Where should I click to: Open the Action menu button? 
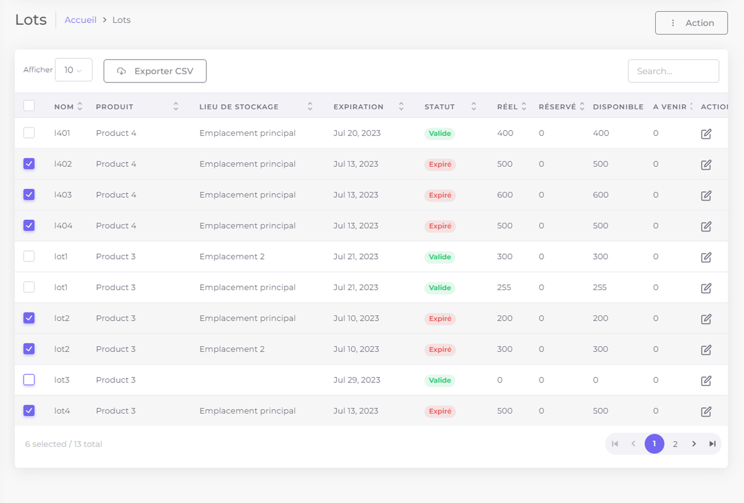(x=691, y=23)
